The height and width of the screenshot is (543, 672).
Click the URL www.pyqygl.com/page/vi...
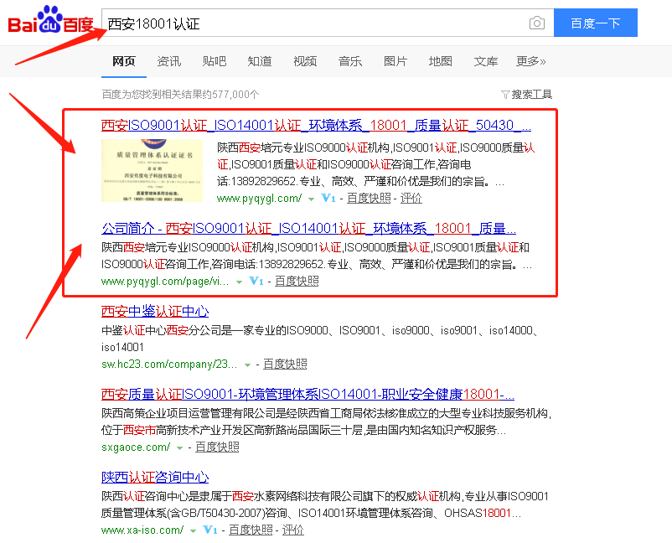(x=165, y=282)
